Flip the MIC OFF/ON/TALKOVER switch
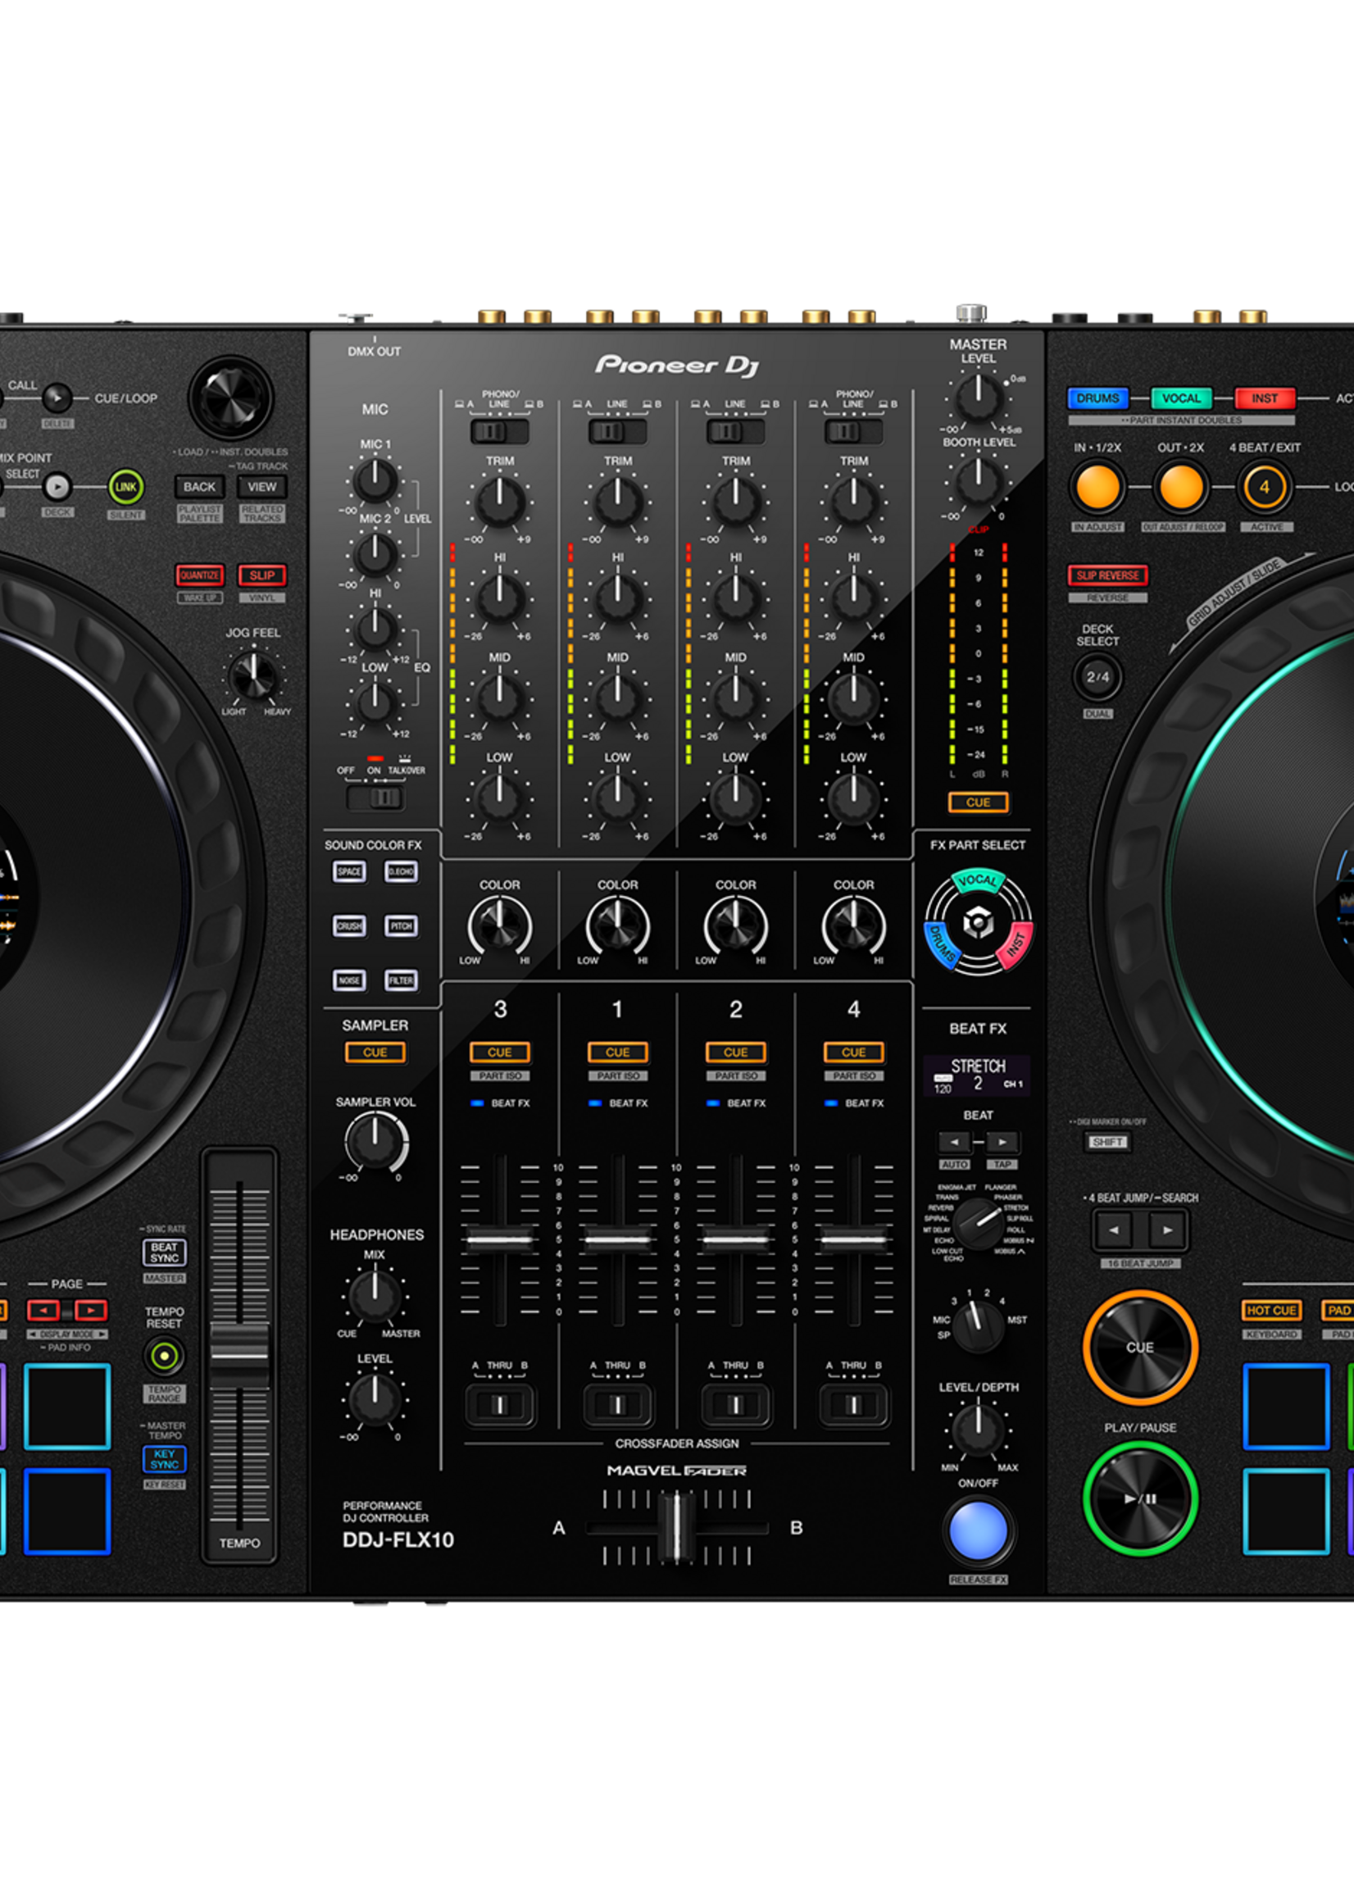Image resolution: width=1354 pixels, height=1896 pixels. click(376, 798)
